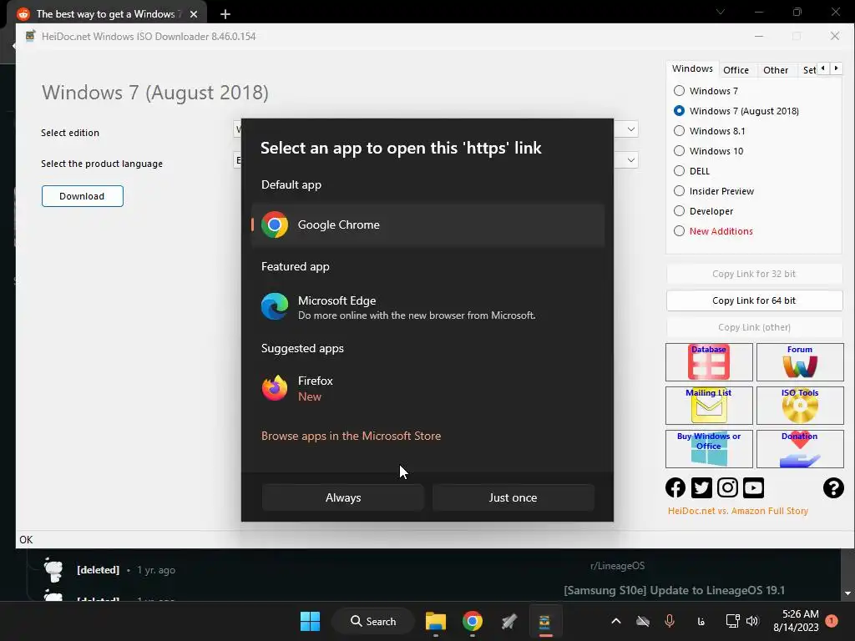Click the cloud sync tray icon
Image resolution: width=855 pixels, height=641 pixels.
643,621
